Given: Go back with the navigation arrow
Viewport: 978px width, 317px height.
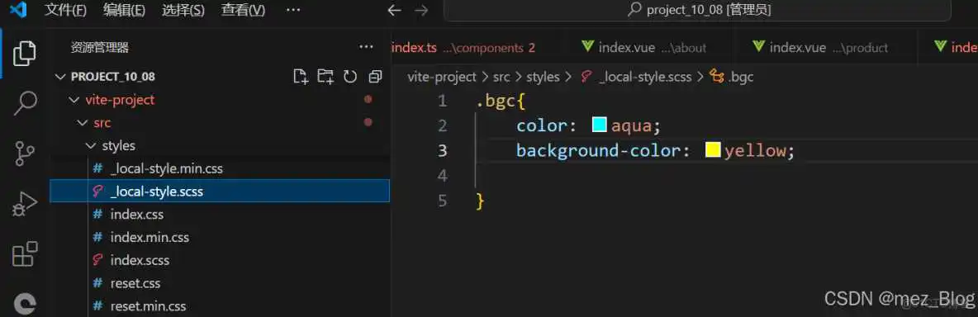Looking at the screenshot, I should [x=393, y=11].
